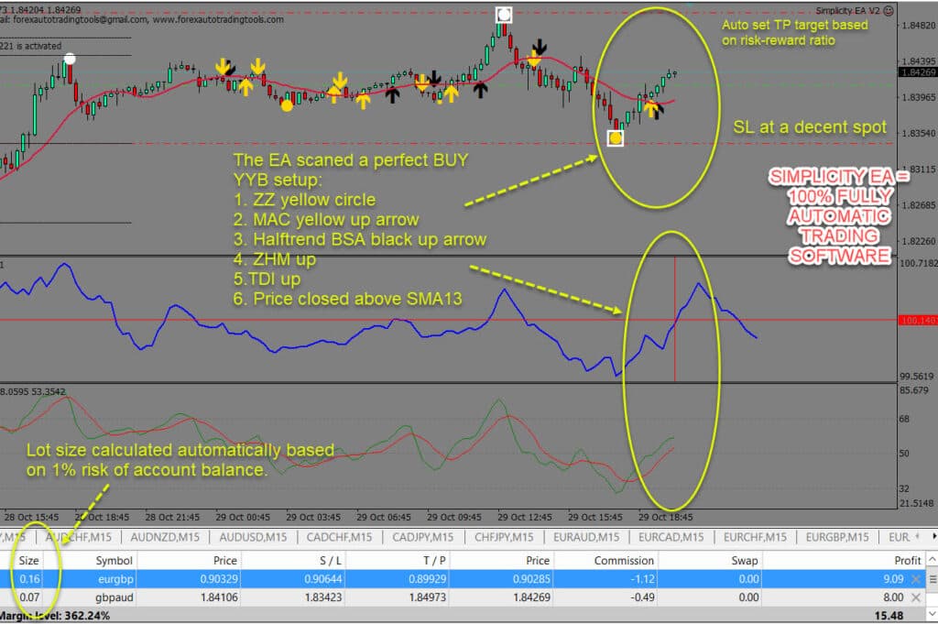Click the profit value 8.00
The height and width of the screenshot is (624, 938).
(893, 597)
